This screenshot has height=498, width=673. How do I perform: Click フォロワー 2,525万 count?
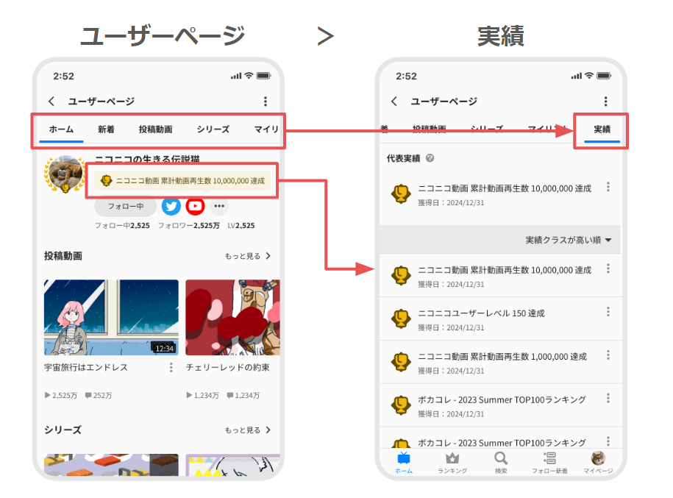[x=188, y=225]
